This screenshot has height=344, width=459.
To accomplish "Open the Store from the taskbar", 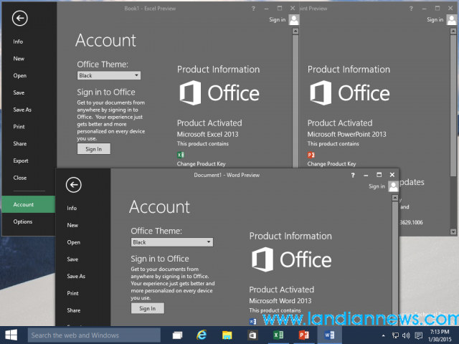I will click(252, 335).
